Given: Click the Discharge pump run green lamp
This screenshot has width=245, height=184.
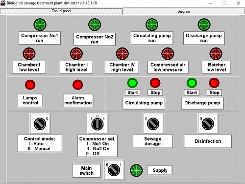Looking at the screenshot, I should tap(204, 24).
